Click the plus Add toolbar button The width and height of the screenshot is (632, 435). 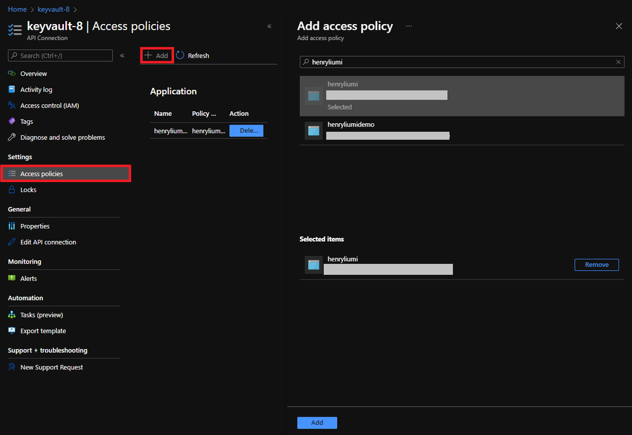[157, 56]
